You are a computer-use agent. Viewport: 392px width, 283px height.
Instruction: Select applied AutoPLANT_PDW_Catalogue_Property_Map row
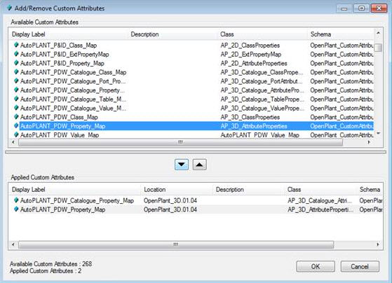pos(77,201)
